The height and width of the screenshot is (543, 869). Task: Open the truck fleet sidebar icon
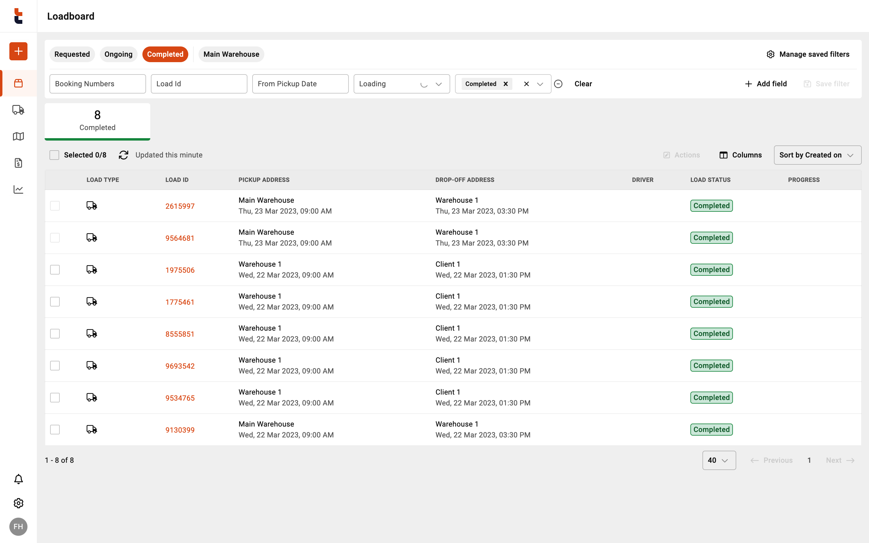(x=18, y=110)
